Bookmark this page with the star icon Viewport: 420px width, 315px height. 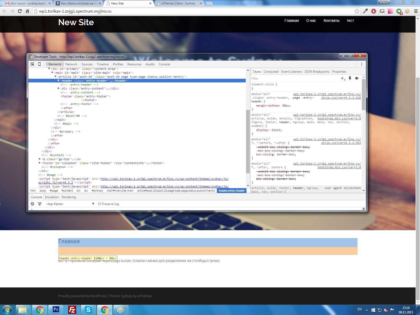click(x=357, y=11)
